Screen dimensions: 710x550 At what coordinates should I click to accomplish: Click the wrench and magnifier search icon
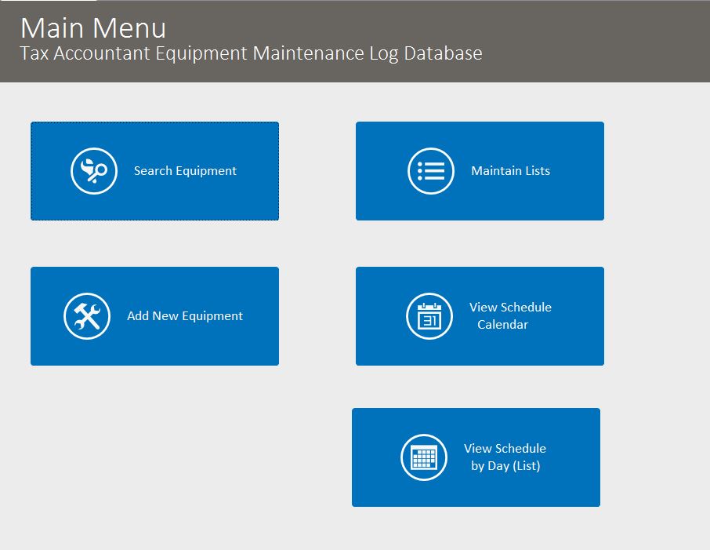pos(94,171)
